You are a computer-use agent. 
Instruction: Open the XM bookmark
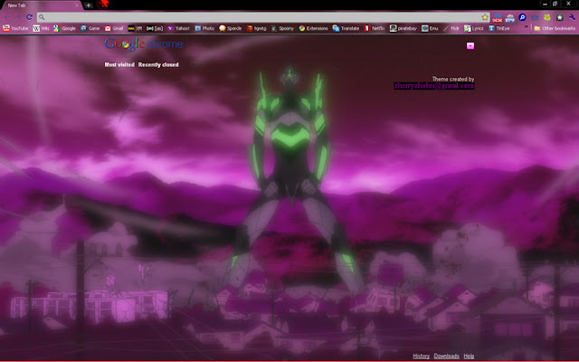point(135,28)
